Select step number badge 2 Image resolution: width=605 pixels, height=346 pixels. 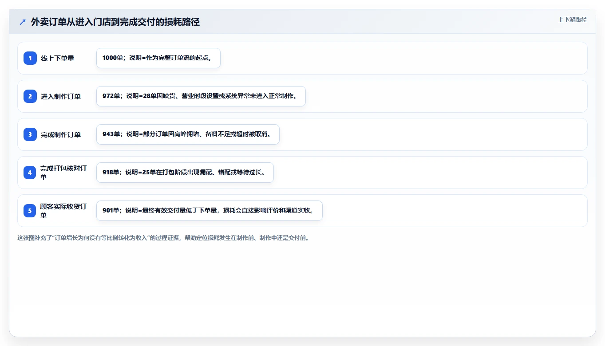click(x=30, y=96)
